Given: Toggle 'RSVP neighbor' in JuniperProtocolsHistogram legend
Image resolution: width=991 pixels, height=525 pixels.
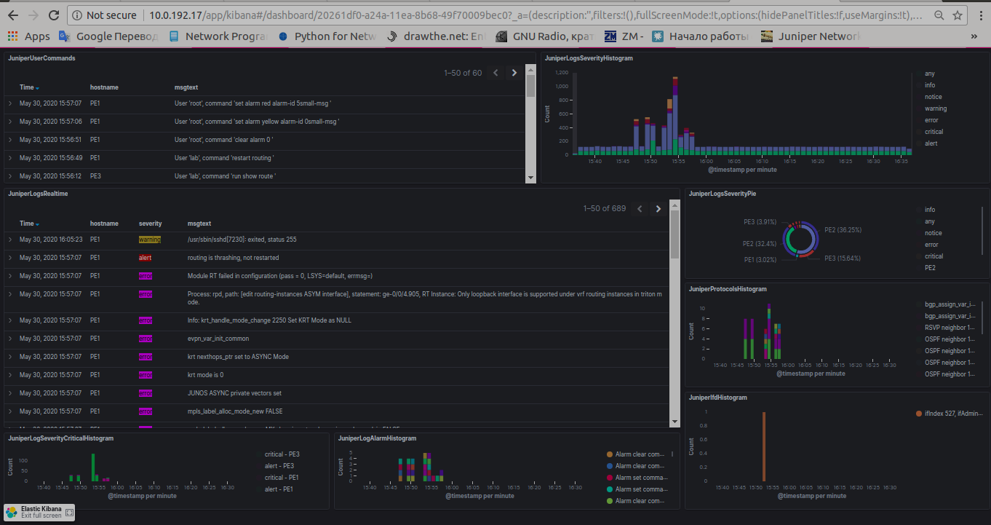Looking at the screenshot, I should [x=950, y=328].
